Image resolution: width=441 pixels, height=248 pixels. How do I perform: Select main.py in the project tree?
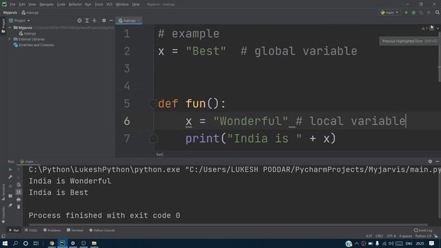click(x=28, y=34)
